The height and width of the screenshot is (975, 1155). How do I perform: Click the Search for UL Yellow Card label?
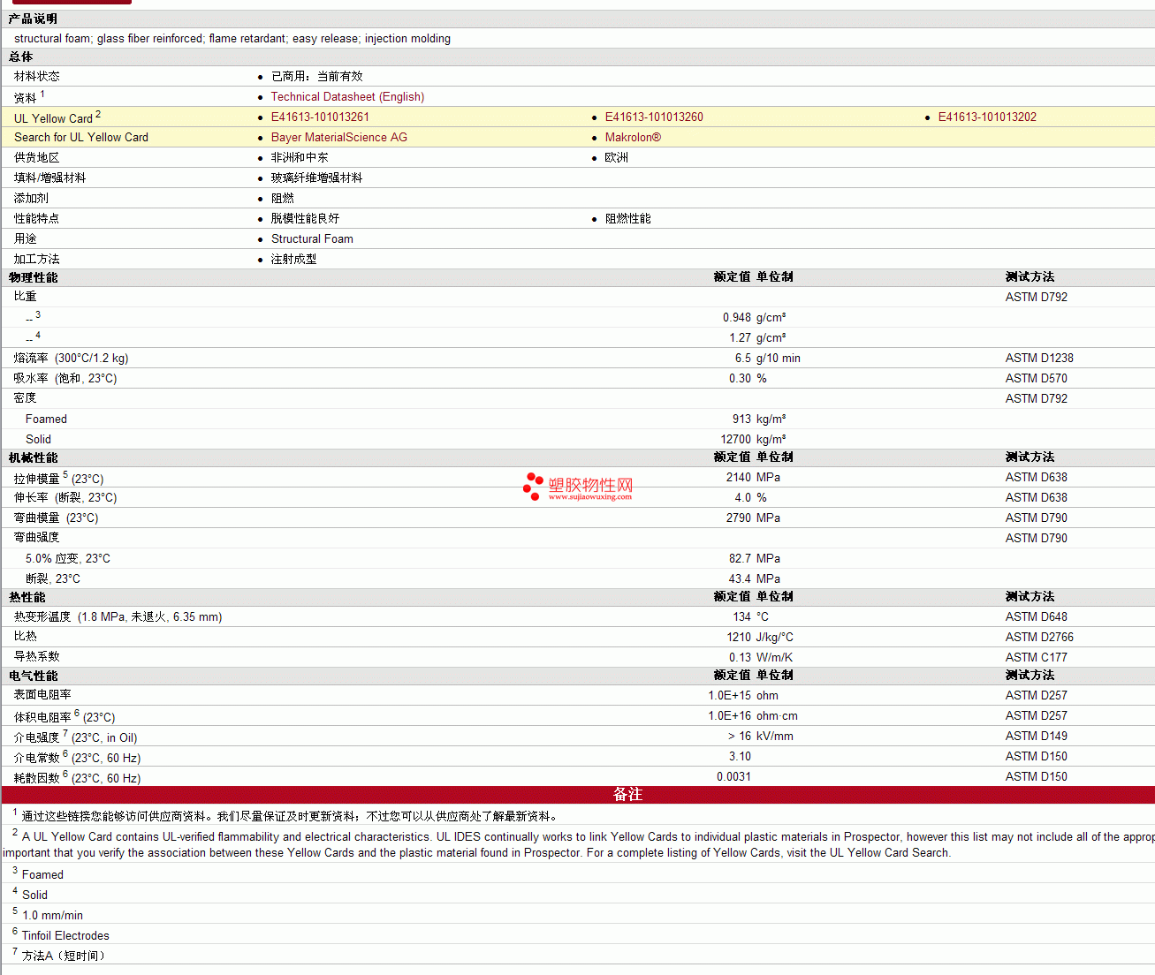(x=81, y=138)
